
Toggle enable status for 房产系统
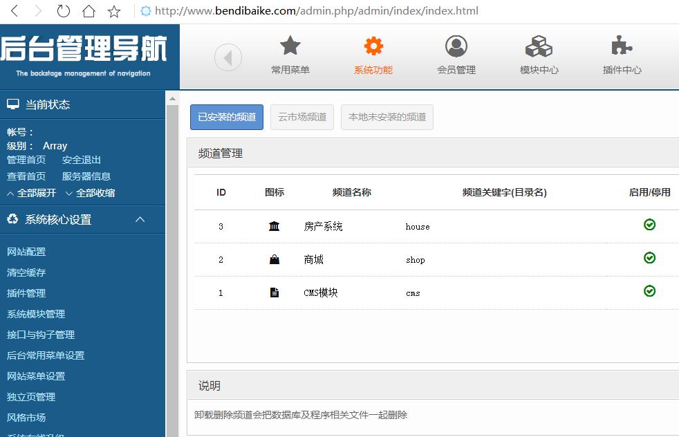(x=649, y=225)
